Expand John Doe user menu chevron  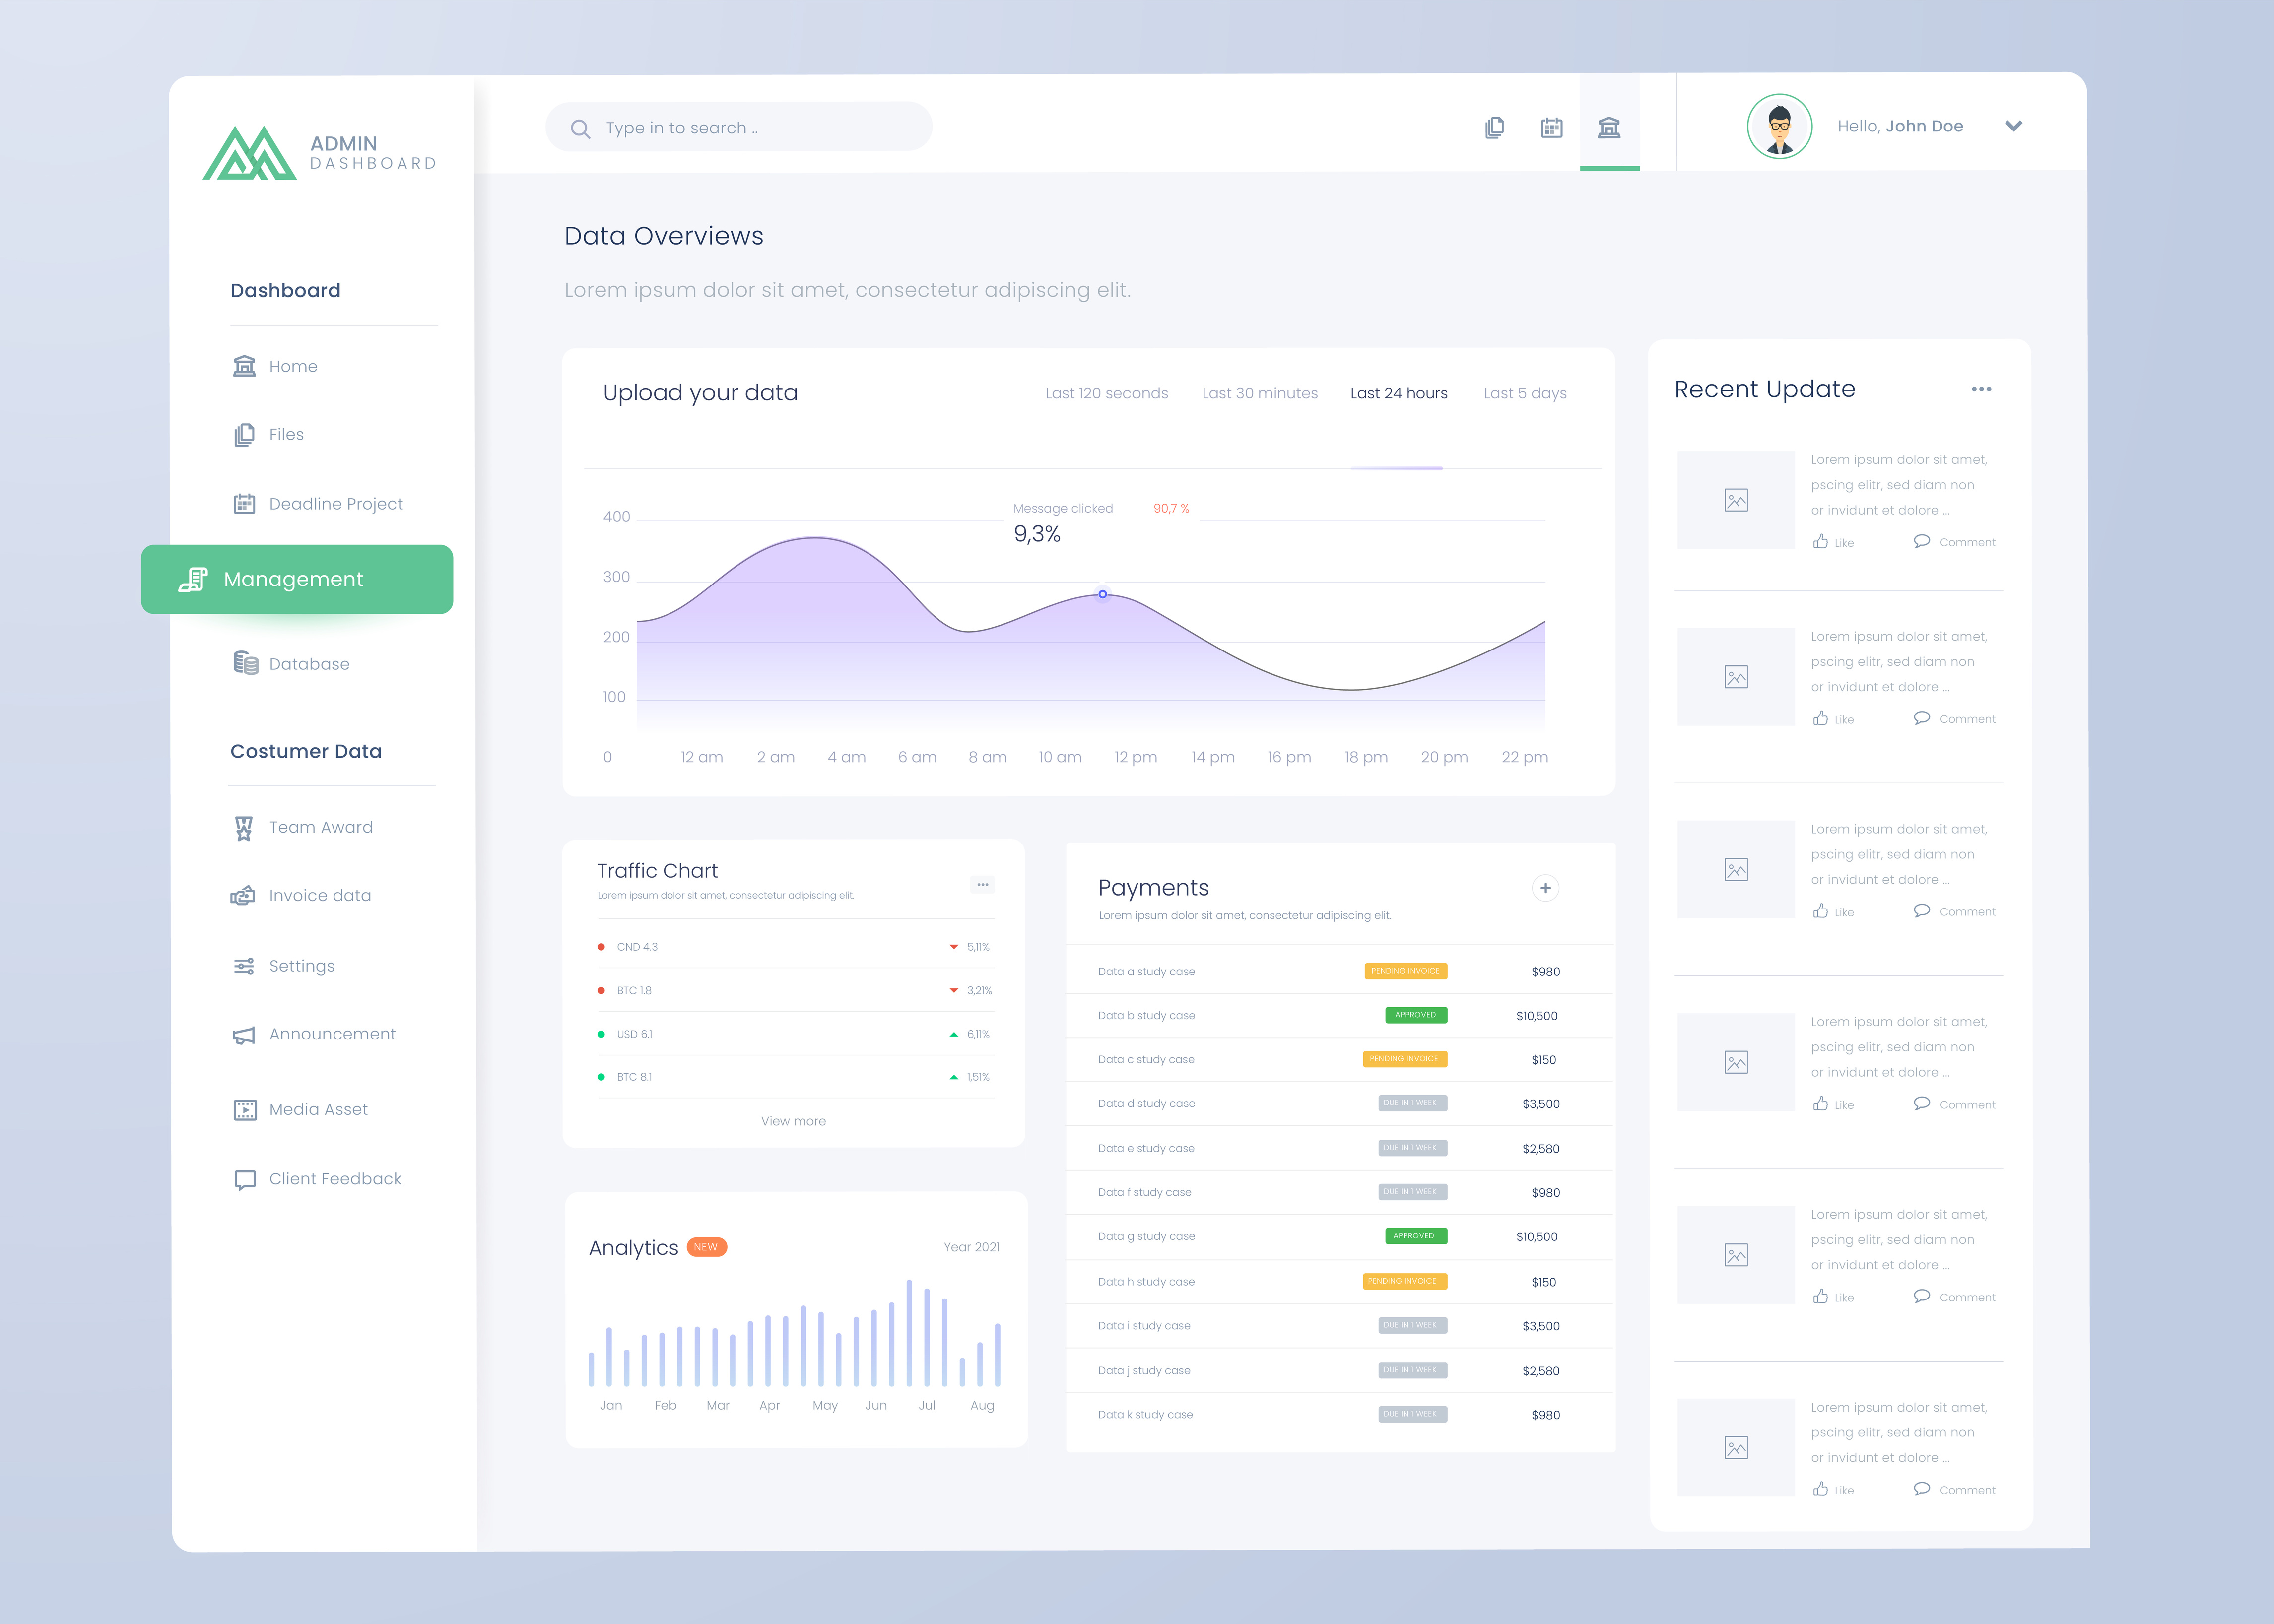2013,126
